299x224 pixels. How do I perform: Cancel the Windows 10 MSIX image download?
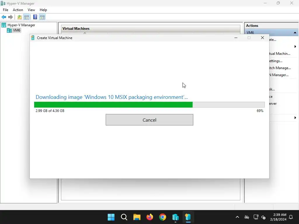pos(149,120)
